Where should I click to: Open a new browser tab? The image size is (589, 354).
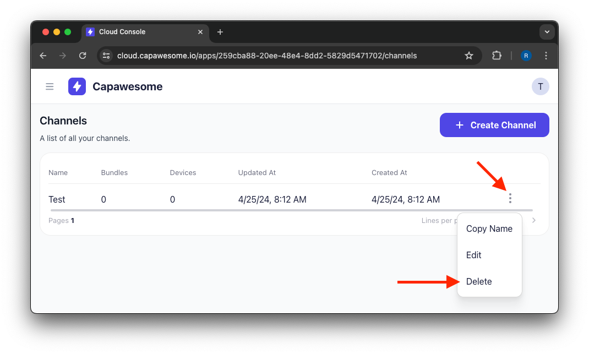[x=220, y=32]
